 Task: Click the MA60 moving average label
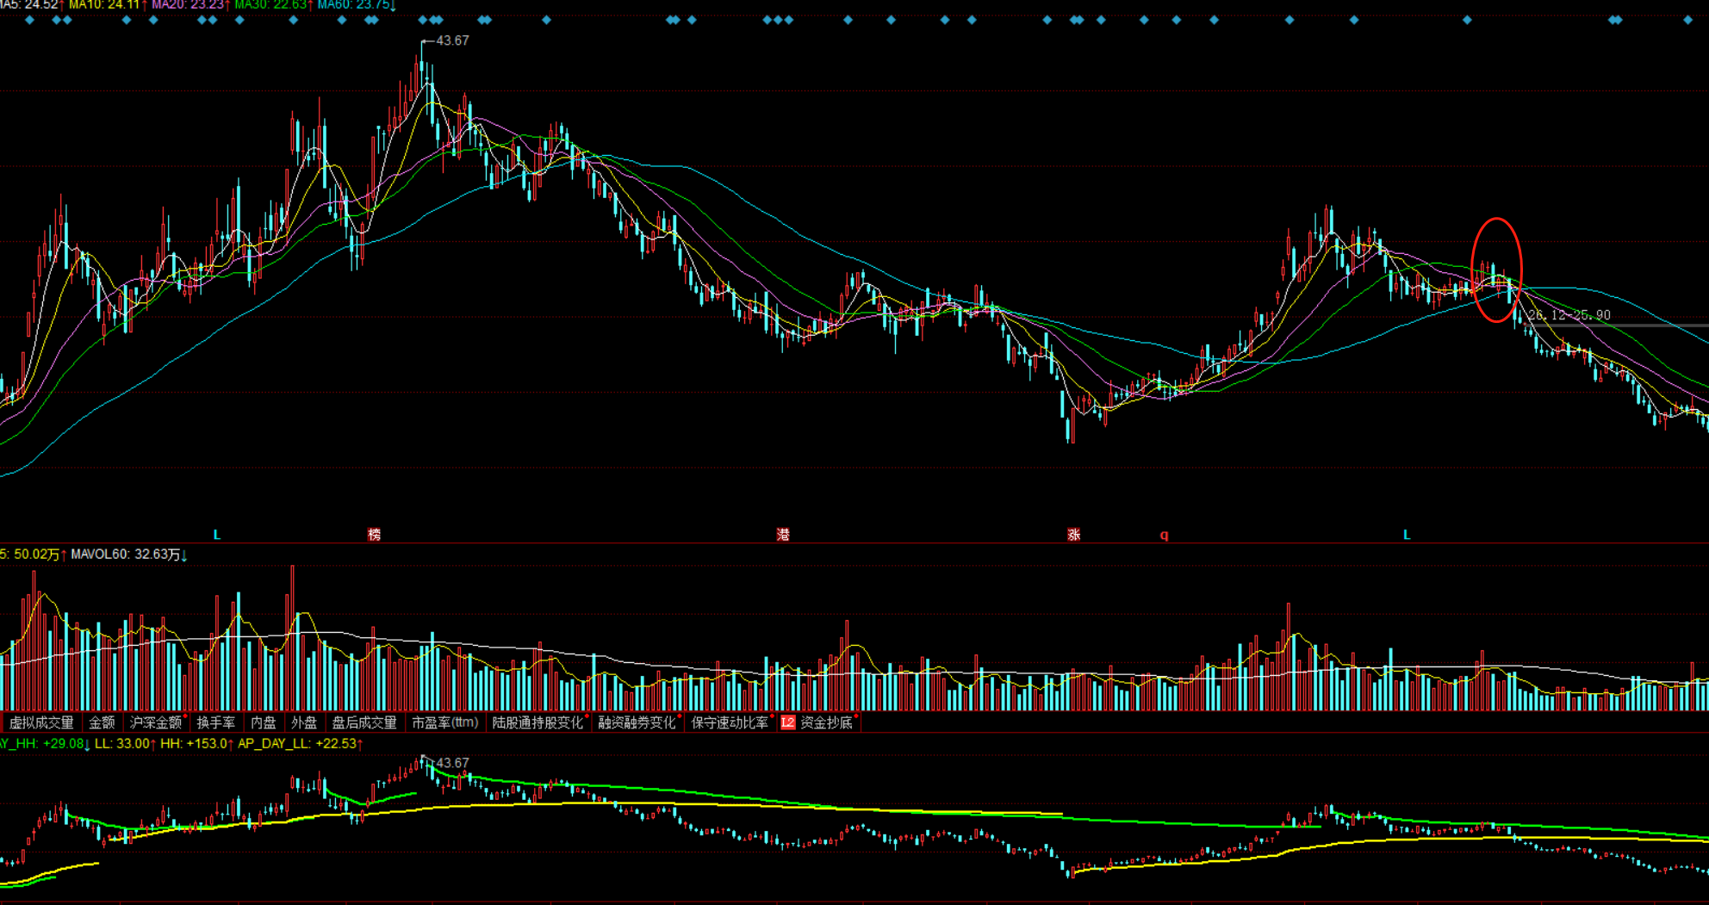[353, 5]
